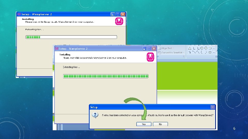Click the partial progress bar in the back Setup window
Viewport: 248px width, 139px height.
click(71, 37)
